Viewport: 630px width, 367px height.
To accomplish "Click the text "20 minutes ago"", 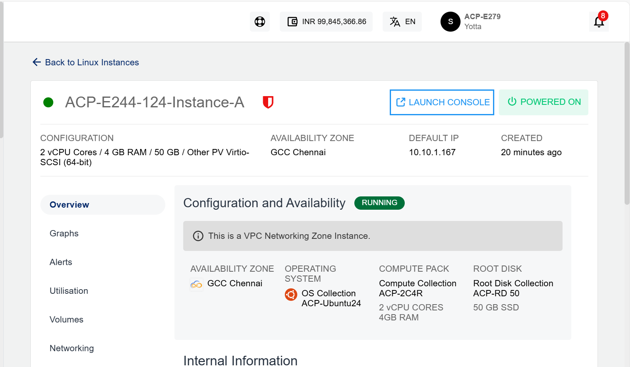I will point(531,152).
